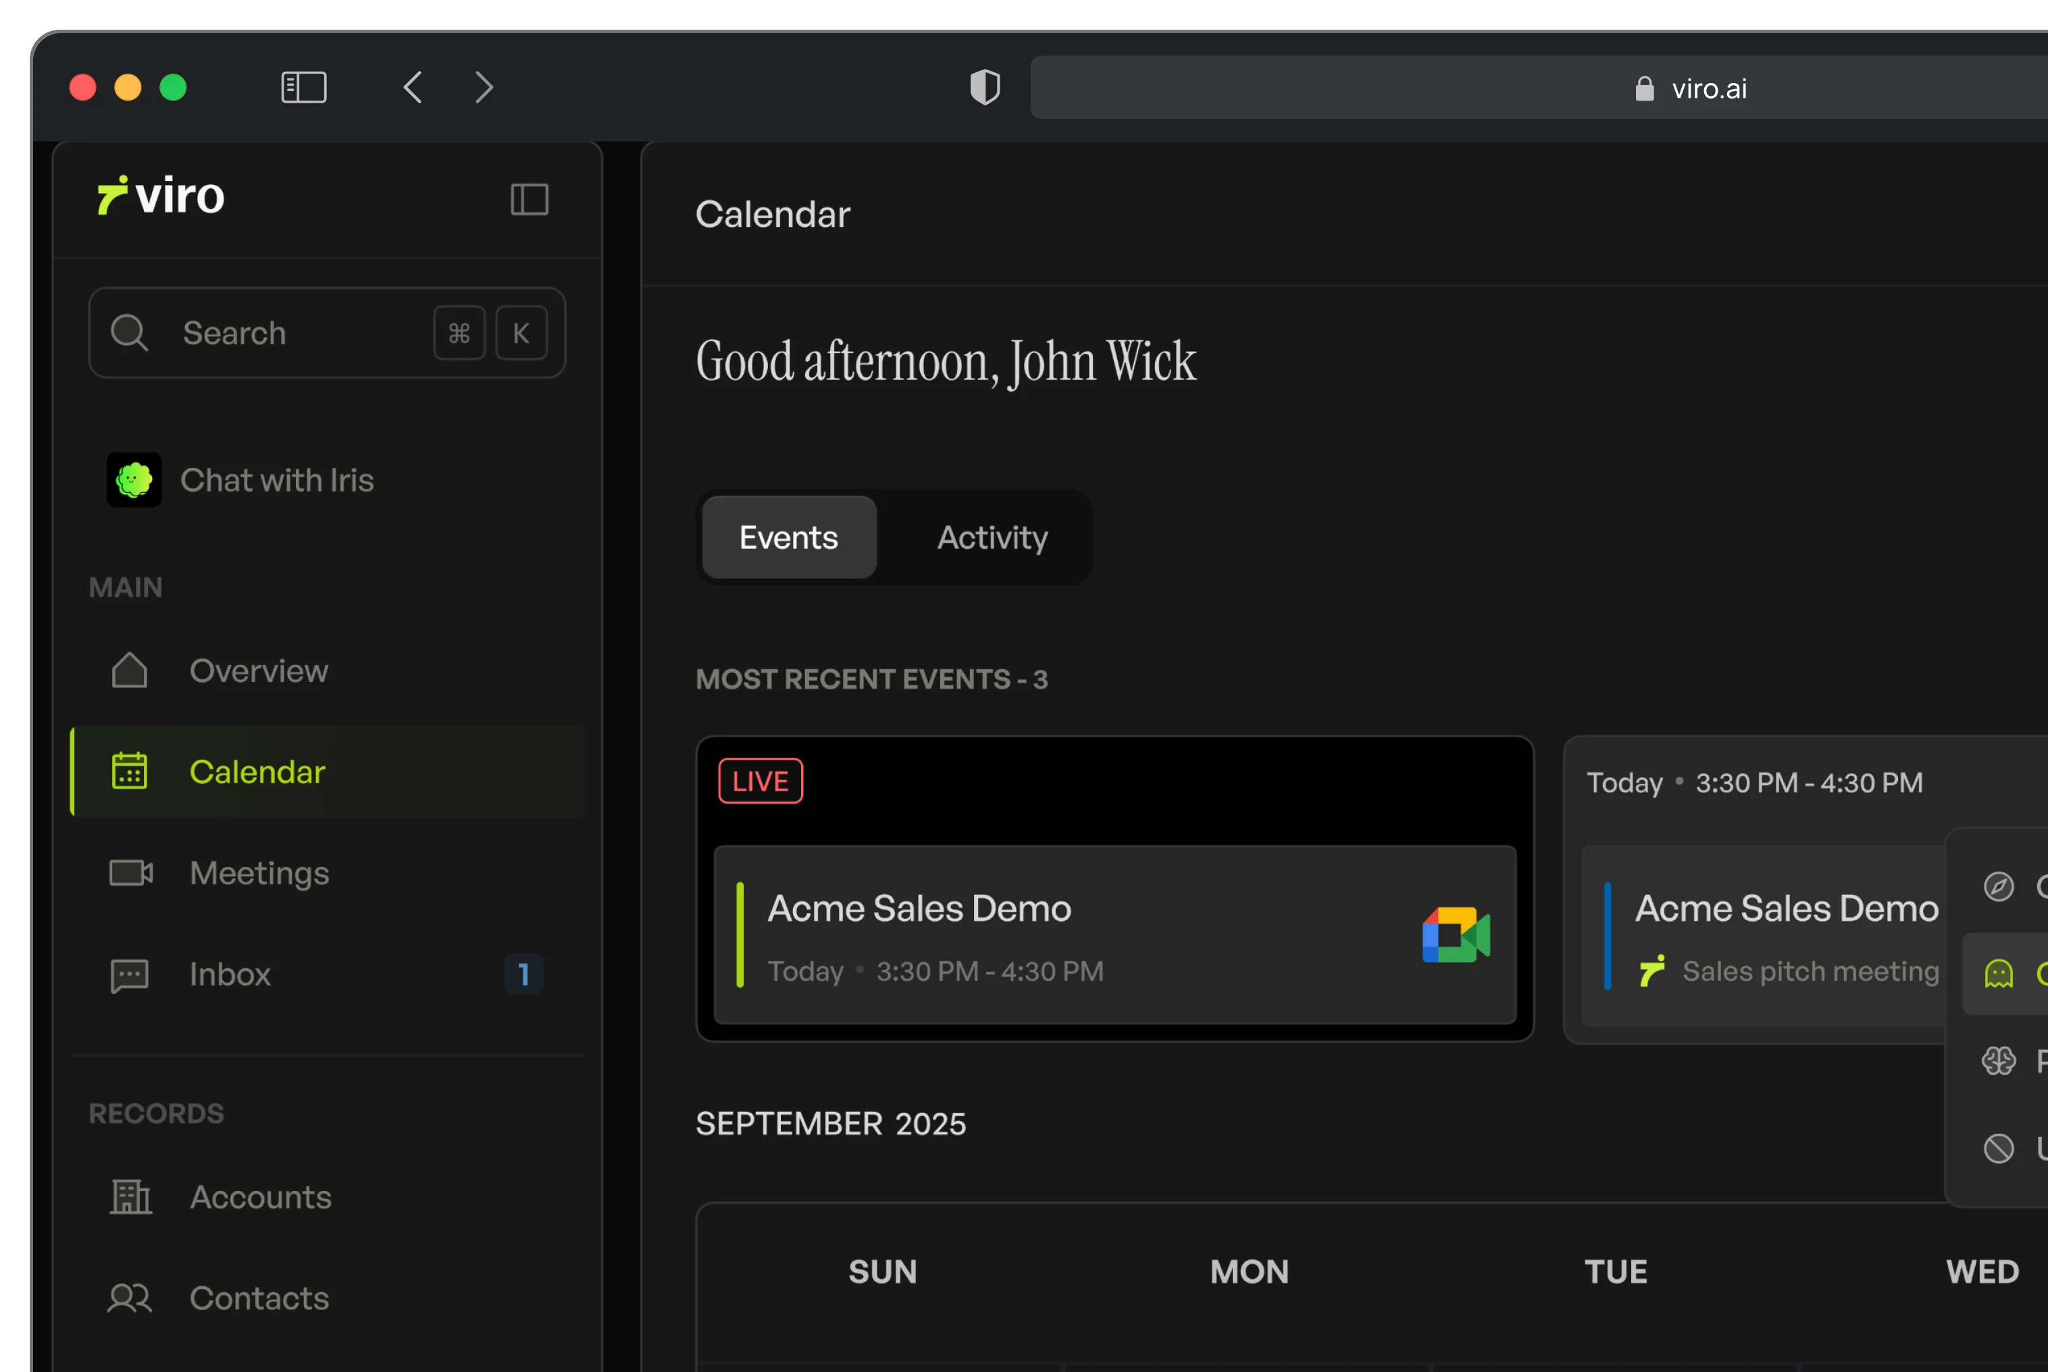
Task: Click the brain icon in popup menu
Action: (1998, 1061)
